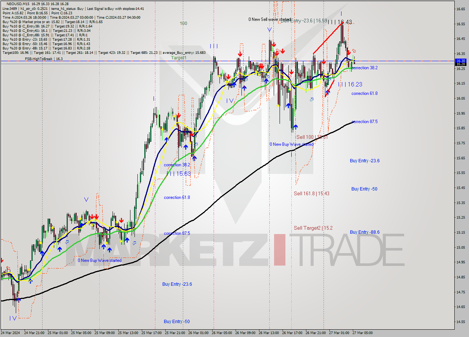
Task: Click the 'Sell Entry -23.6 | 16.59' label
Action: [x=304, y=21]
